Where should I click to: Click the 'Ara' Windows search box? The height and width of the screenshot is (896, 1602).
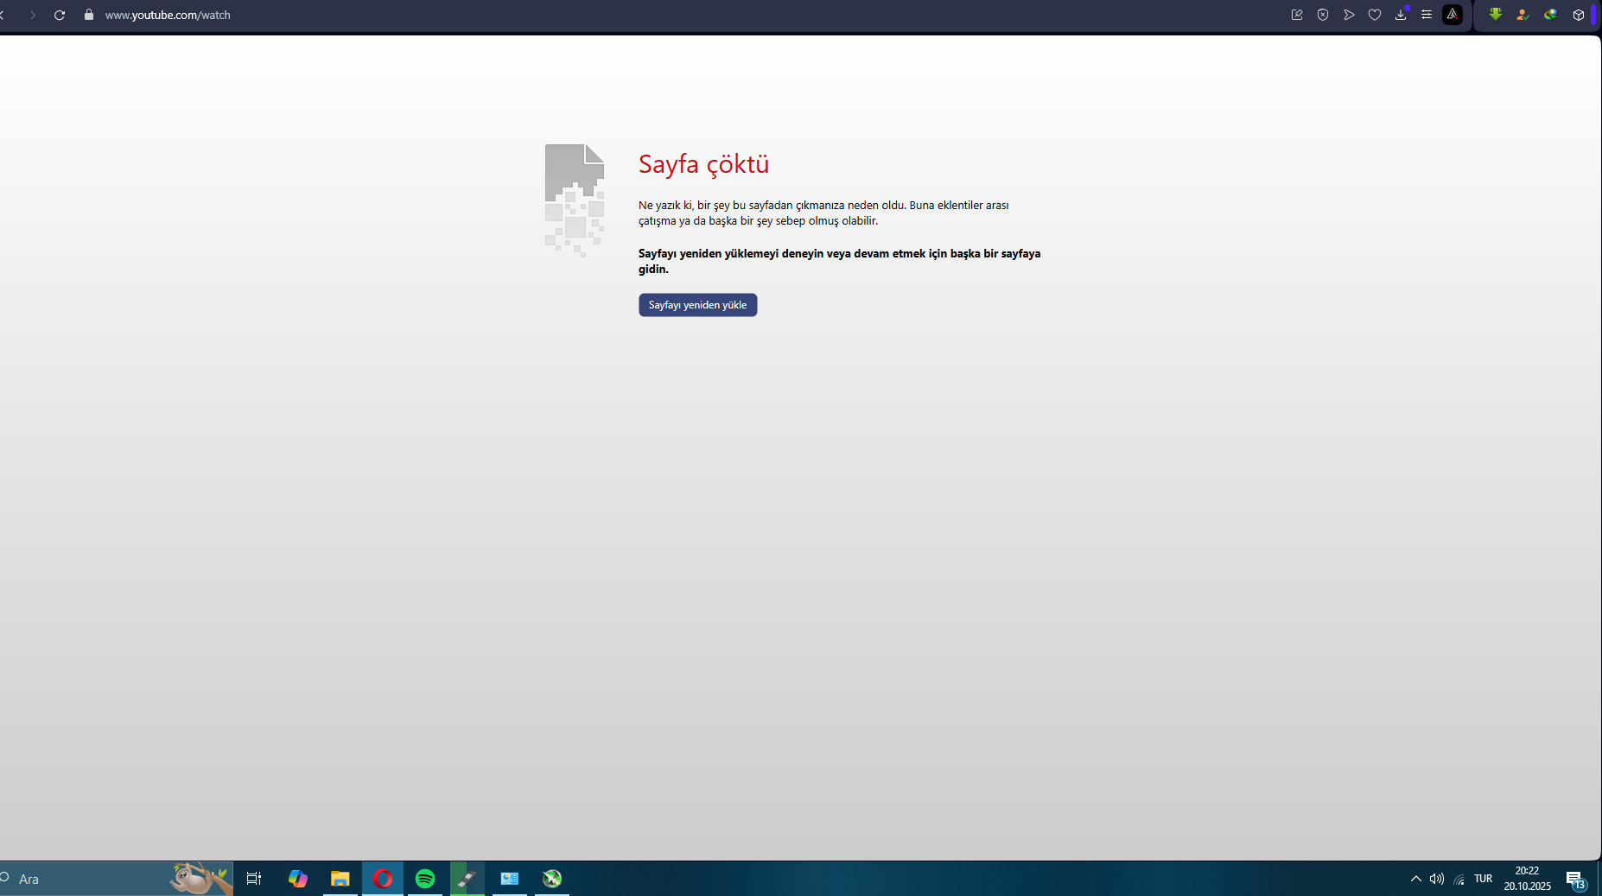click(x=116, y=879)
